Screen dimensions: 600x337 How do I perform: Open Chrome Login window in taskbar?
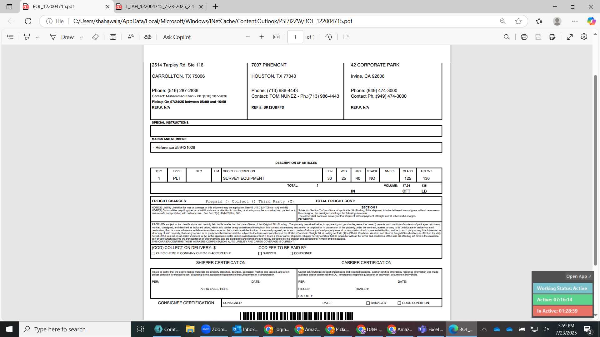[x=277, y=329]
